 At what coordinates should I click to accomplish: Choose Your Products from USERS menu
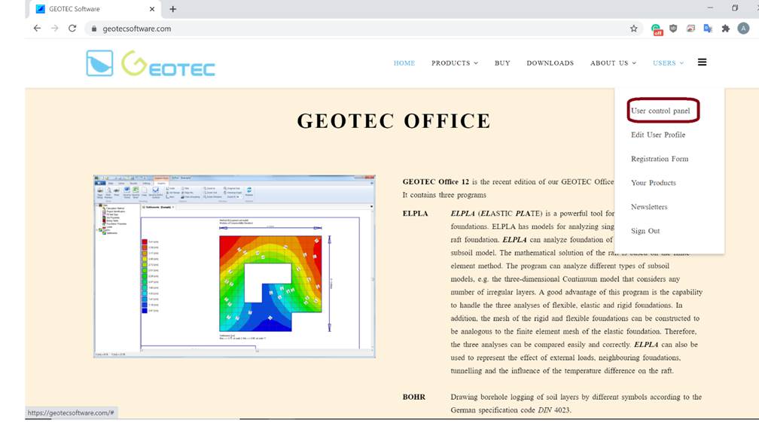653,183
